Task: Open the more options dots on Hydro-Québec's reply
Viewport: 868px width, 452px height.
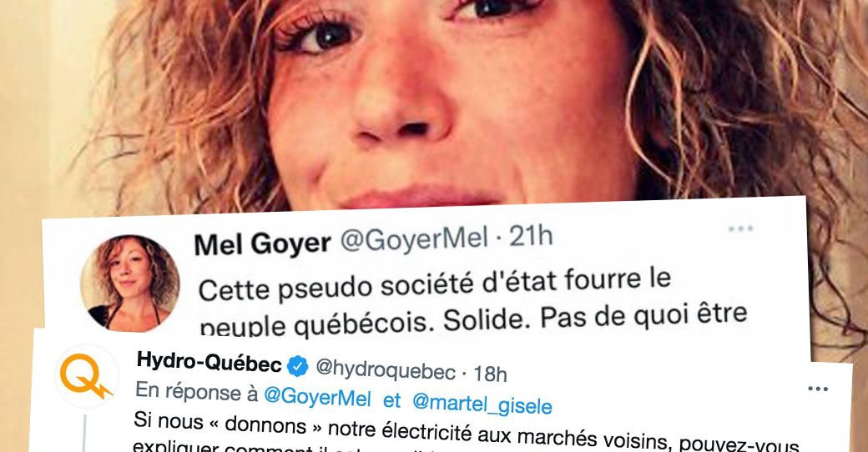Action: (818, 389)
